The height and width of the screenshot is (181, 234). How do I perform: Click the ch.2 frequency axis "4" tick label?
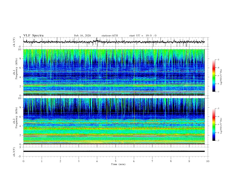pos(21,126)
